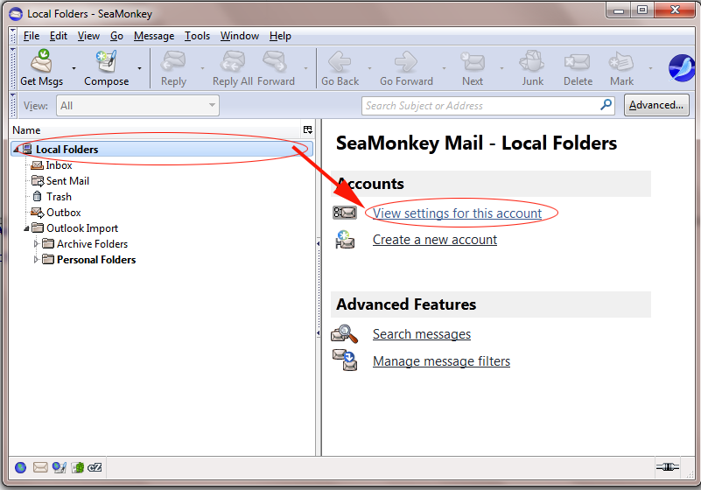Image resolution: width=701 pixels, height=490 pixels.
Task: Click the account settings envelope icon
Action: pos(345,213)
